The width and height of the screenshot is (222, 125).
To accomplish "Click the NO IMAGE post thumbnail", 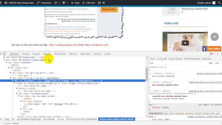I will point(171,11).
